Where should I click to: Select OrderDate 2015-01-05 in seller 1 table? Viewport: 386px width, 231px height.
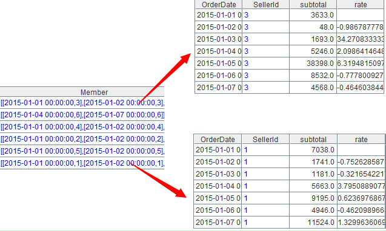[x=218, y=198]
